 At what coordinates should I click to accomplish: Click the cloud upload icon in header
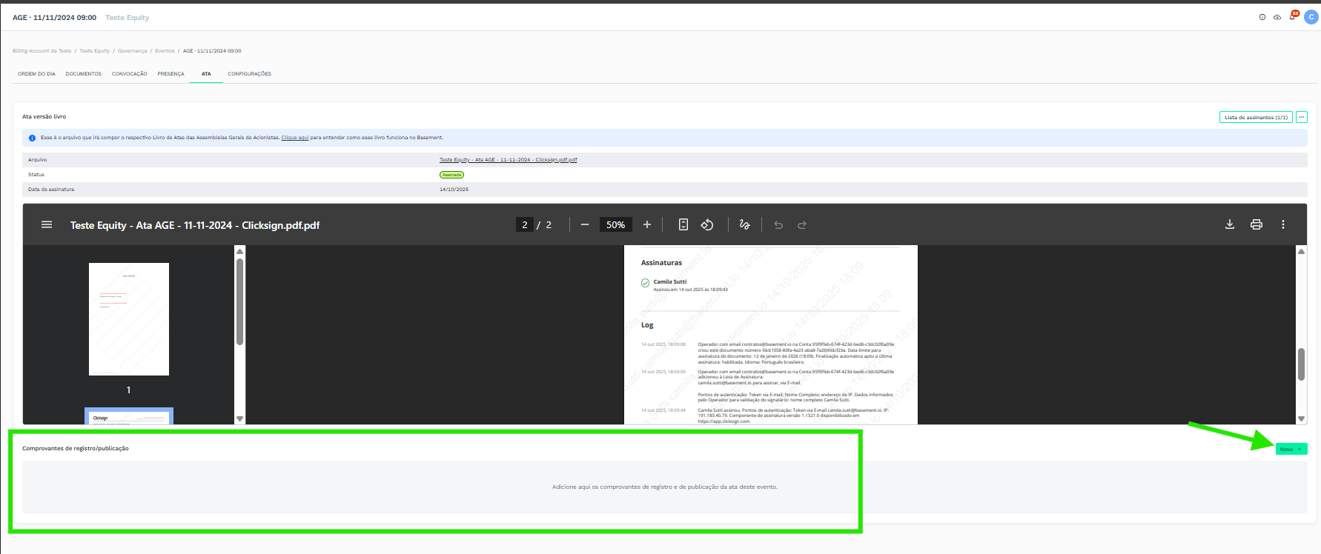(x=1277, y=17)
